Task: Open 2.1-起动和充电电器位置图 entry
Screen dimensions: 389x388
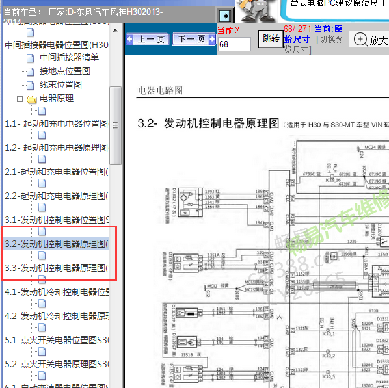Action: [57, 172]
